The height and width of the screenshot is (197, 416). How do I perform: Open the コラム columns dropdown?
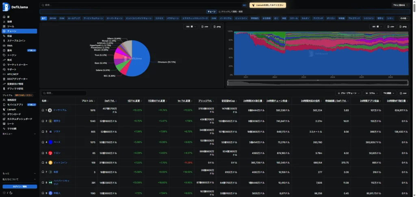coord(371,93)
